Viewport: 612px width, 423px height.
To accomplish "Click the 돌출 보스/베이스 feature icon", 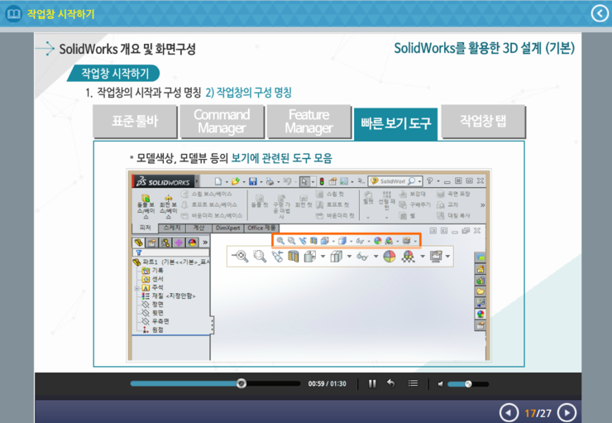I will coord(146,206).
